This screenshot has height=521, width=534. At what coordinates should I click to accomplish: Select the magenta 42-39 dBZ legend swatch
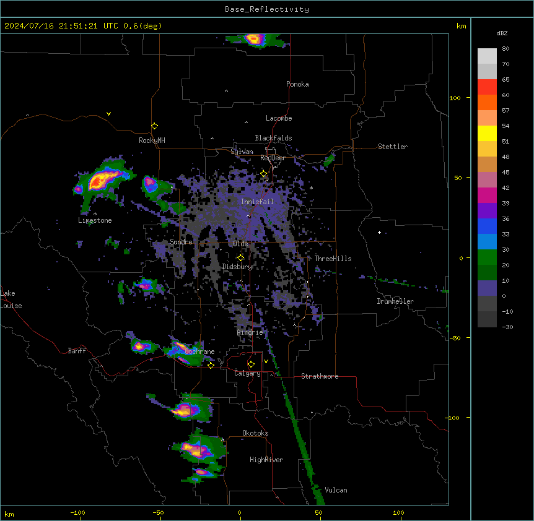(487, 195)
